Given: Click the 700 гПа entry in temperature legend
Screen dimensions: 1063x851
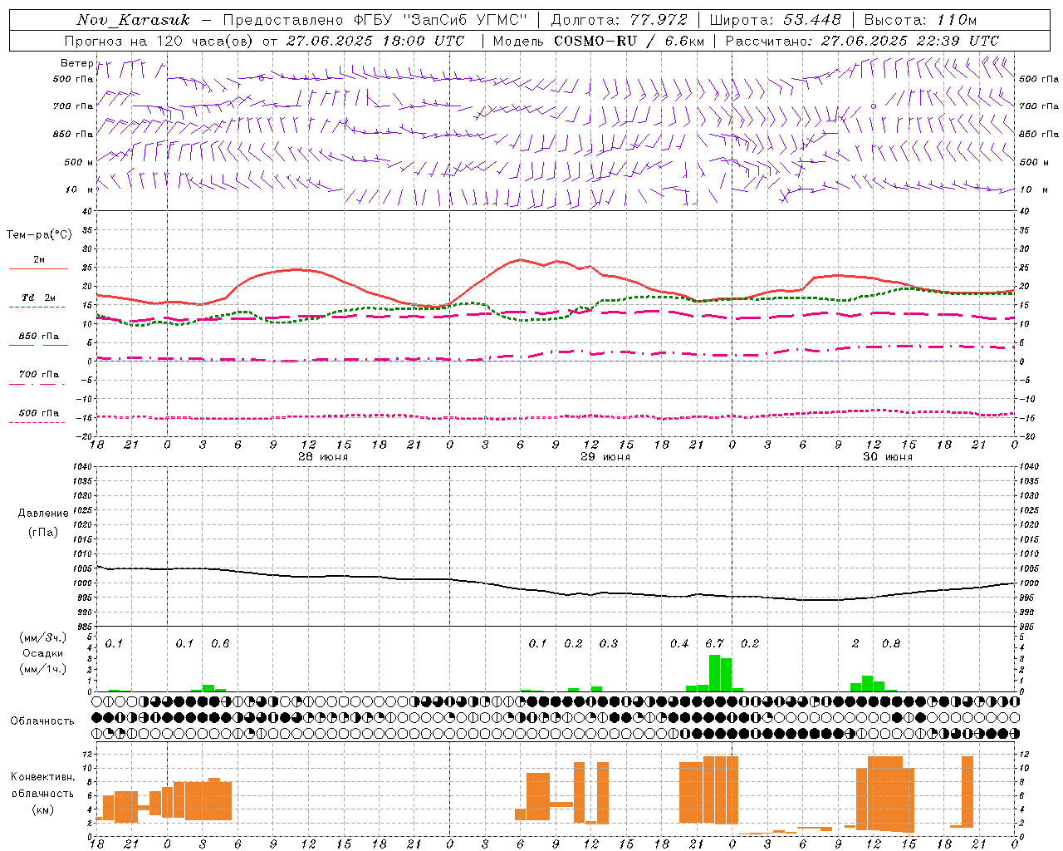Looking at the screenshot, I should (x=39, y=375).
